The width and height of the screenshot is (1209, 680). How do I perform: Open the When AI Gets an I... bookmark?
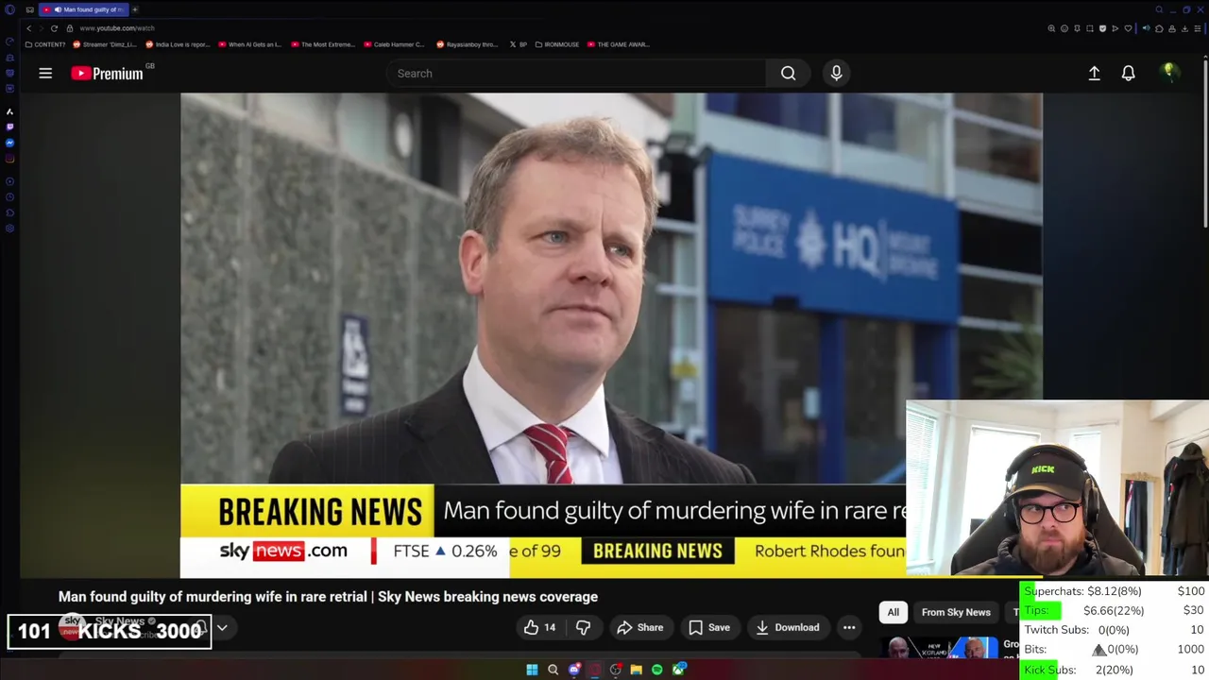tap(249, 44)
